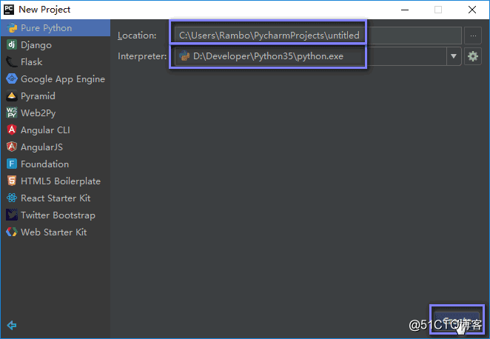Click the HTML5 Boilerplate icon
490x339 pixels.
coord(12,181)
